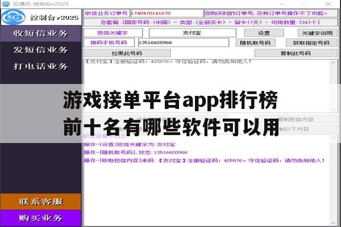Close the 云通讯 控制台 window
The width and height of the screenshot is (341, 227).
(328, 4)
